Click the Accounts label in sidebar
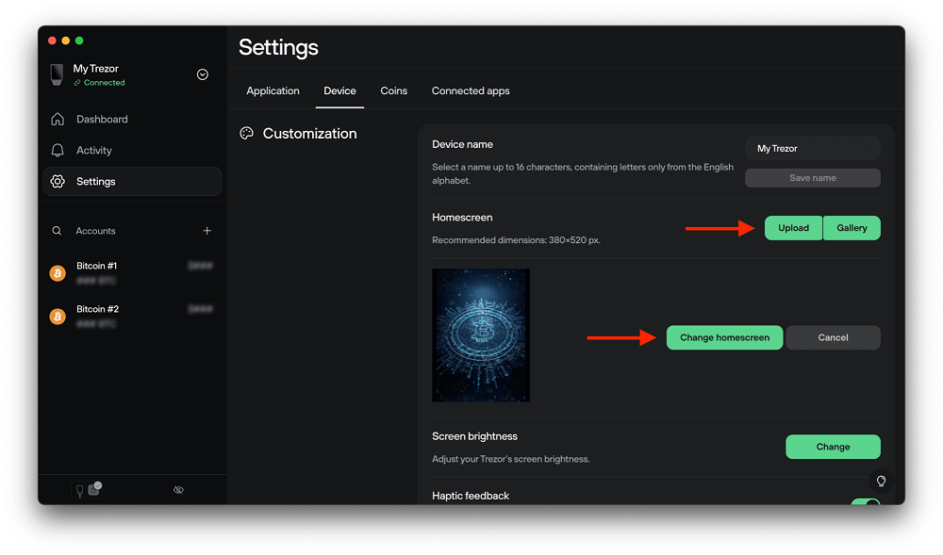943x555 pixels. coord(95,231)
